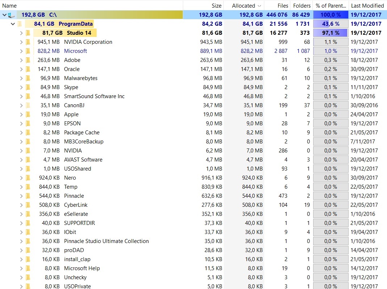Viewport: 387px width, 289px height.
Task: Expand the Oracle folder node
Action: coord(21,69)
